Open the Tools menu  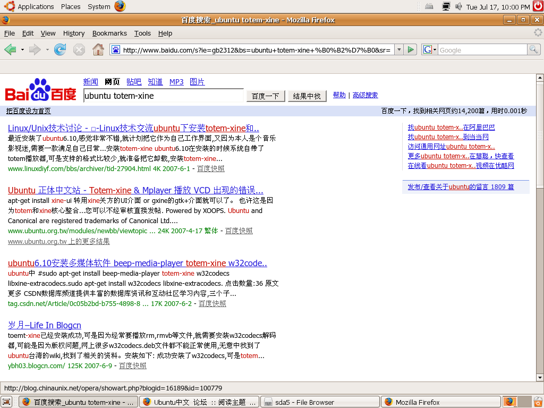pyautogui.click(x=142, y=33)
